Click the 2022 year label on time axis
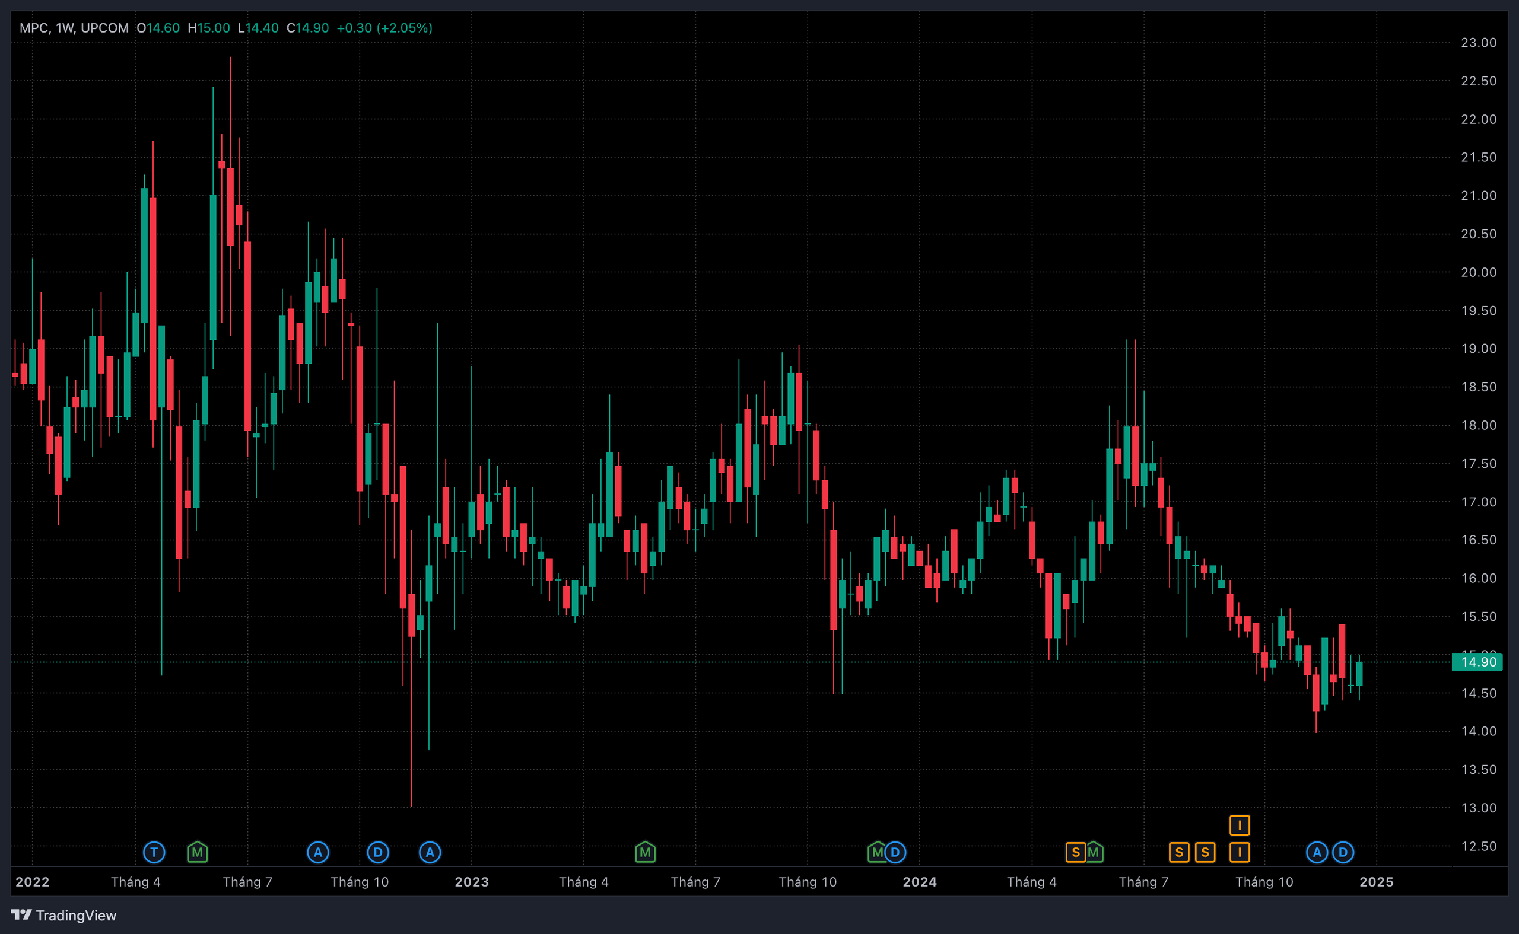 tap(32, 882)
